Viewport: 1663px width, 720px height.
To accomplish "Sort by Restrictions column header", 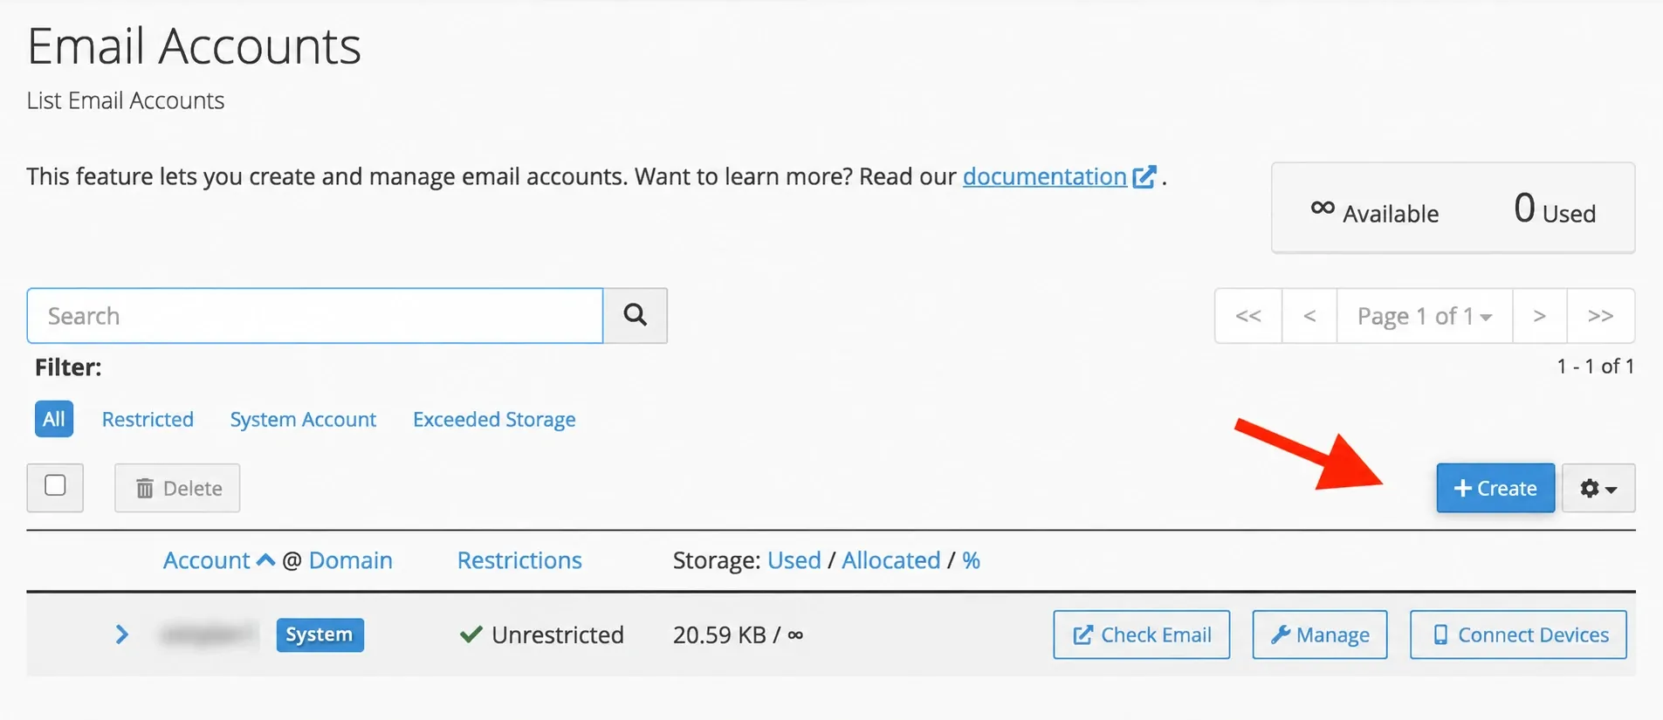I will (519, 560).
